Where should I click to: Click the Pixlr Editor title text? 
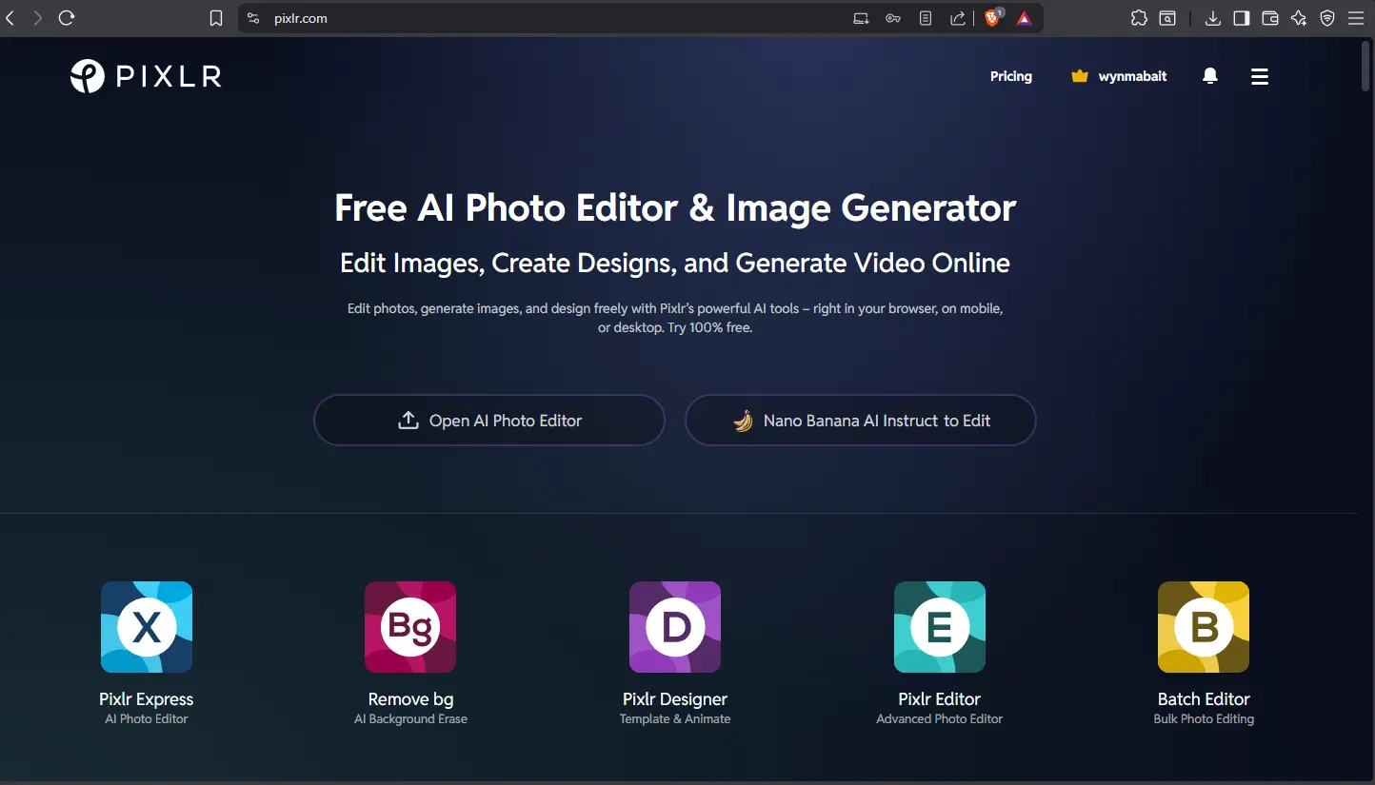coord(940,699)
